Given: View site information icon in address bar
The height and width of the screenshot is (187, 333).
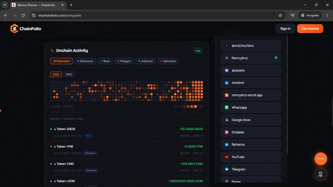Looking at the screenshot, I should [x=33, y=15].
